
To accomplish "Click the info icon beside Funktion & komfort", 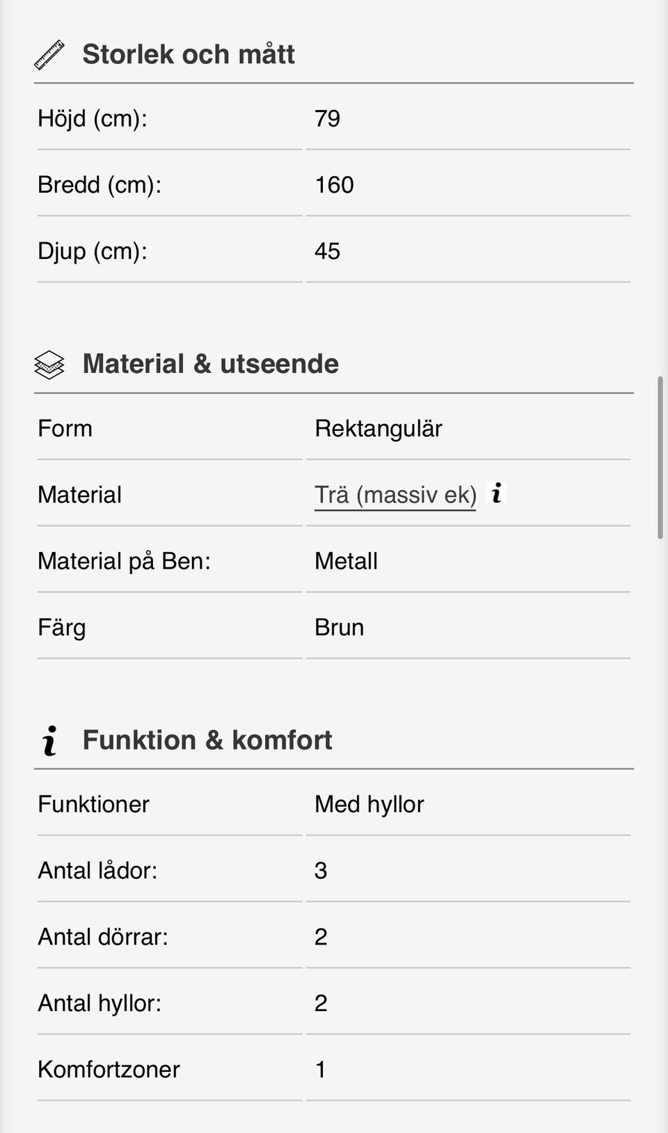I will pyautogui.click(x=49, y=740).
